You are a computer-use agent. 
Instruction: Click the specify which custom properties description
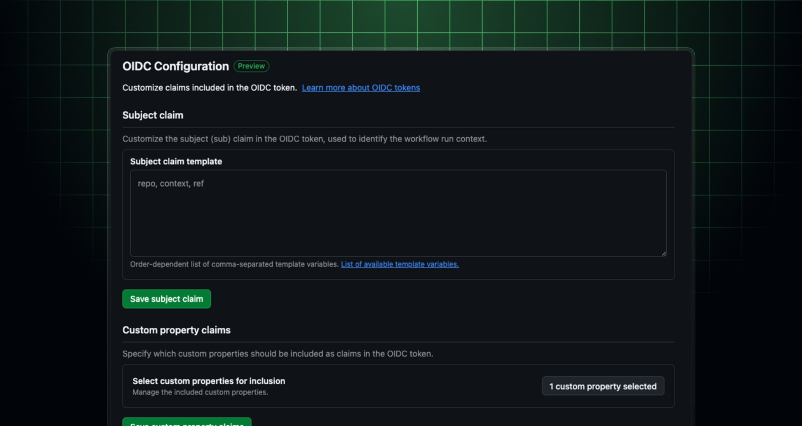[277, 354]
